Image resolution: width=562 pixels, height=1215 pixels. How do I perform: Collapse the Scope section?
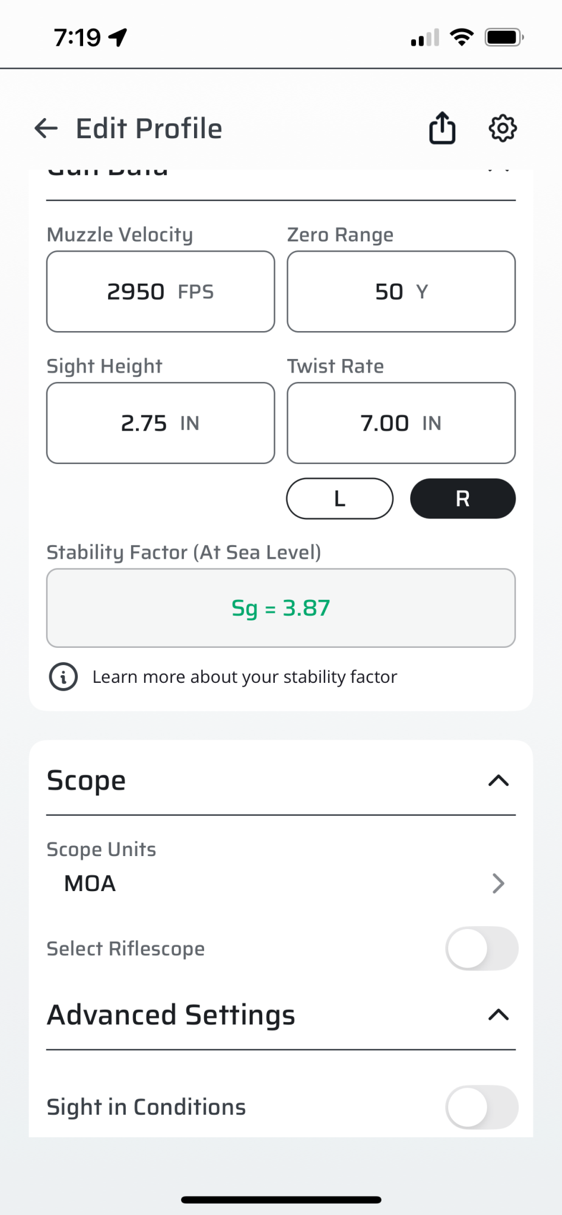click(499, 781)
